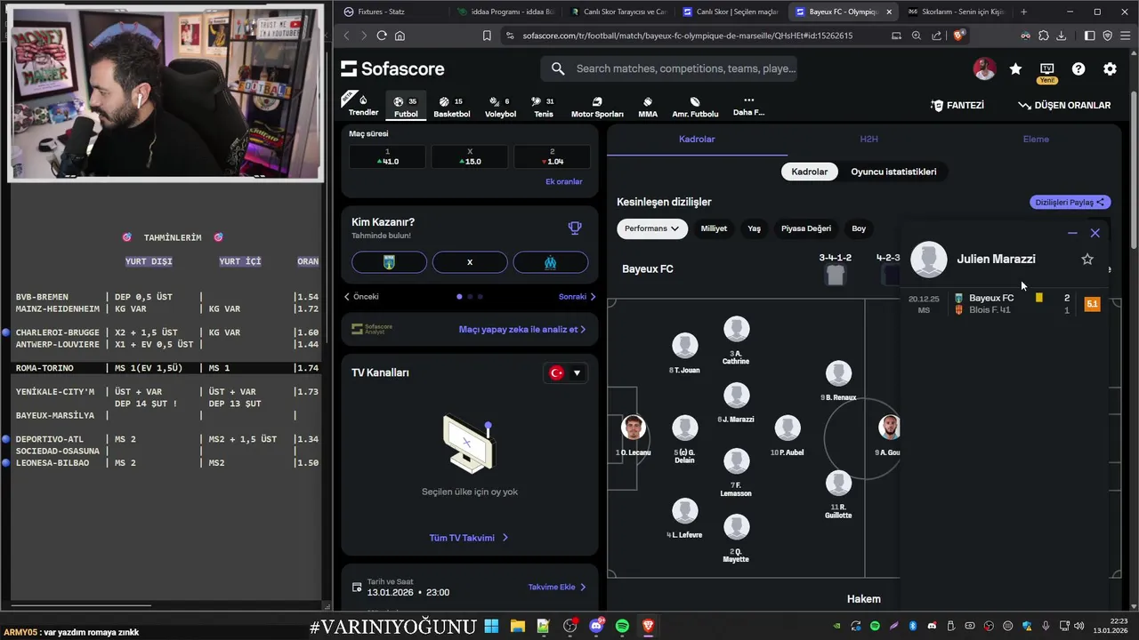Select the Yaş filter chip

coord(754,228)
